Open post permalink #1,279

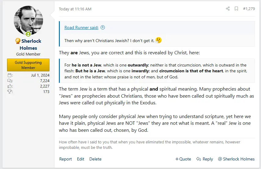point(249,9)
